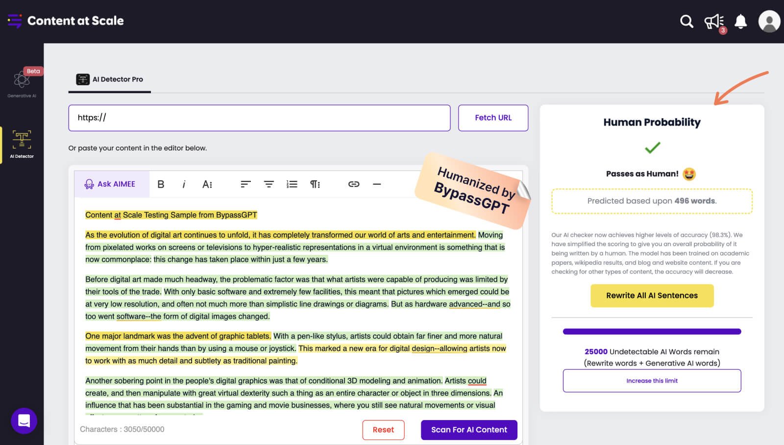Click the purple word-limit progress bar
784x445 pixels.
click(x=652, y=332)
